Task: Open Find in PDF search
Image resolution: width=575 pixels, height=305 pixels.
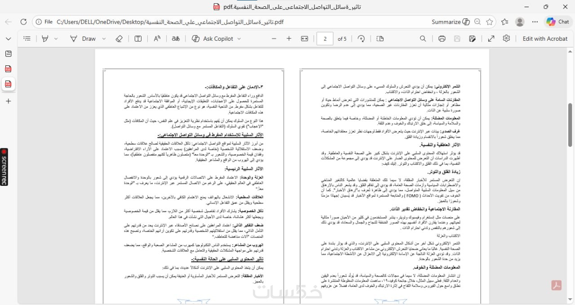Action: tap(423, 39)
